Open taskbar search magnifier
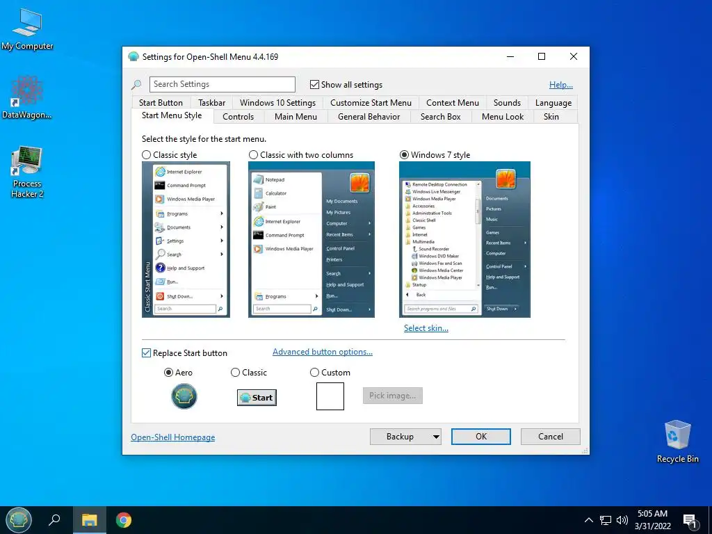The width and height of the screenshot is (712, 534). click(54, 519)
